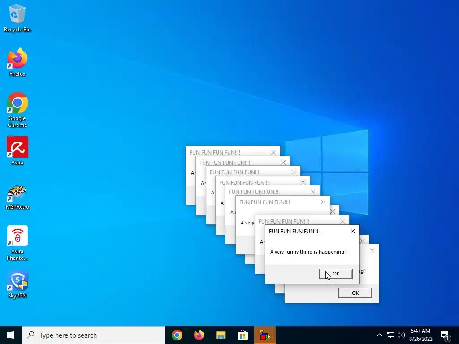Select the Google Chrome desktop shortcut
Image resolution: width=459 pixels, height=344 pixels.
(x=17, y=110)
